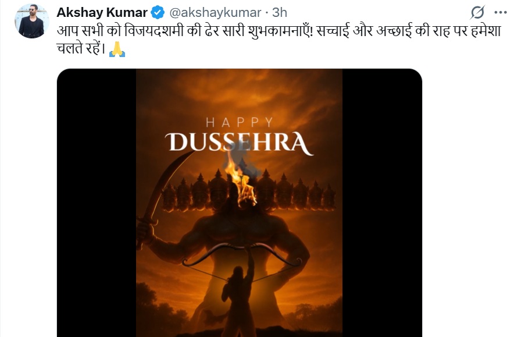Open Akshay Kumar's profile avatar
The image size is (507, 337).
click(x=31, y=22)
